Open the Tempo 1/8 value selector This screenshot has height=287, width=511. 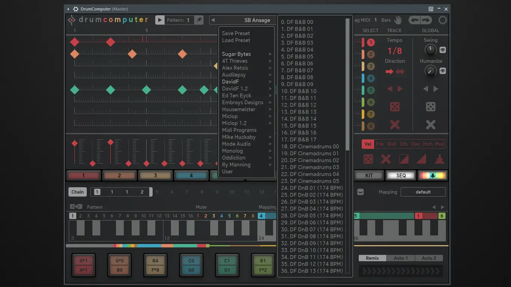[x=395, y=51]
